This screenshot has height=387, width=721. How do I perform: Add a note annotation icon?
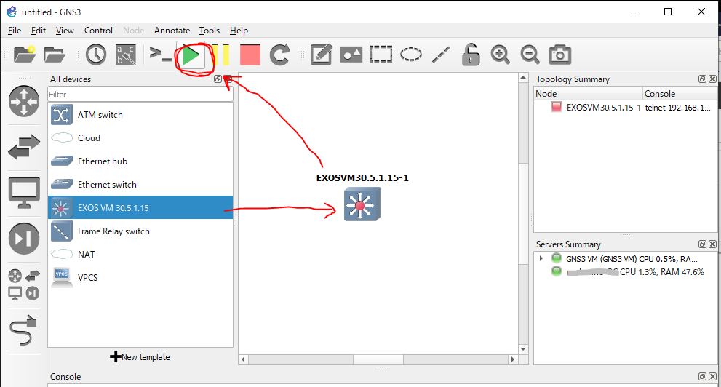tap(322, 55)
